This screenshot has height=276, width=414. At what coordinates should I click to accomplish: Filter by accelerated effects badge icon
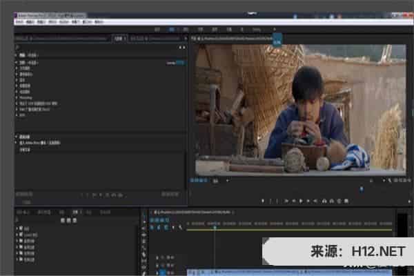63,220
